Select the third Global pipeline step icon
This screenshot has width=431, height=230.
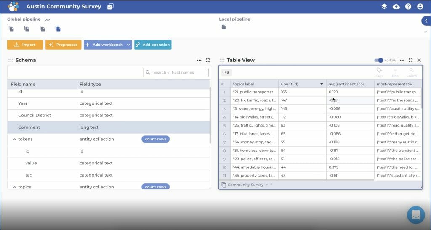pyautogui.click(x=43, y=29)
